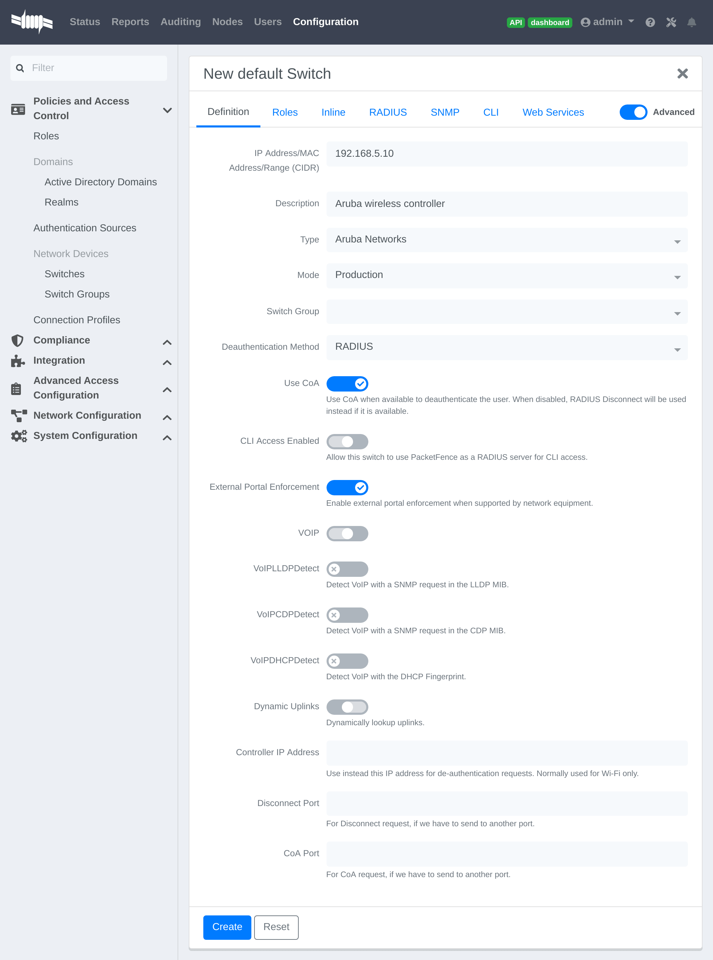This screenshot has width=713, height=960.
Task: Open the Users menu
Action: click(x=268, y=22)
